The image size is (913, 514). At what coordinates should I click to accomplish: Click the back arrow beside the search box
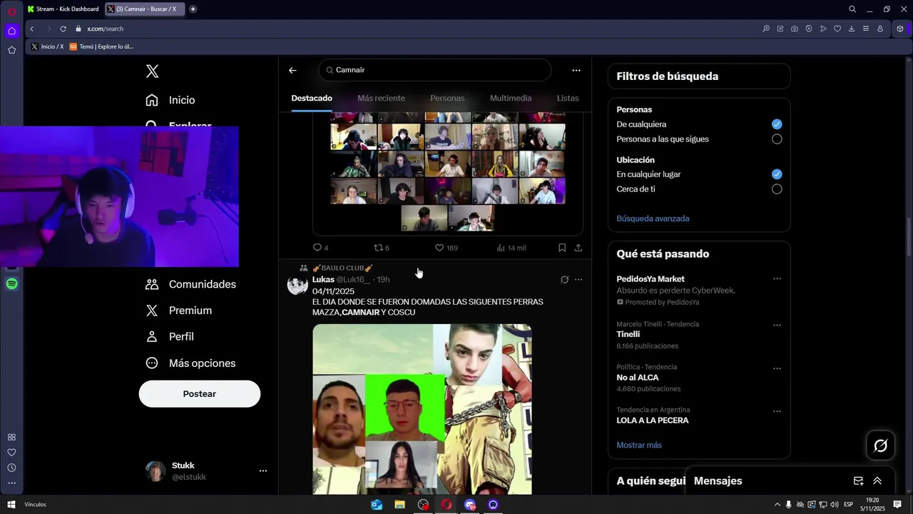click(292, 70)
